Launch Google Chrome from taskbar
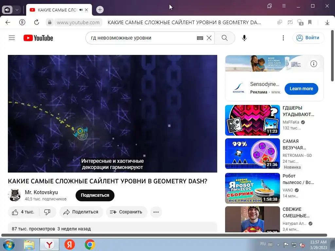Viewport: 335px width, 251px height. [x=90, y=244]
